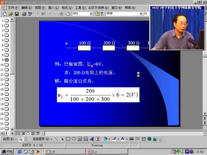This screenshot has height=155, width=207.
Task: Apply the Line Color brush swatch
Action: point(114,139)
